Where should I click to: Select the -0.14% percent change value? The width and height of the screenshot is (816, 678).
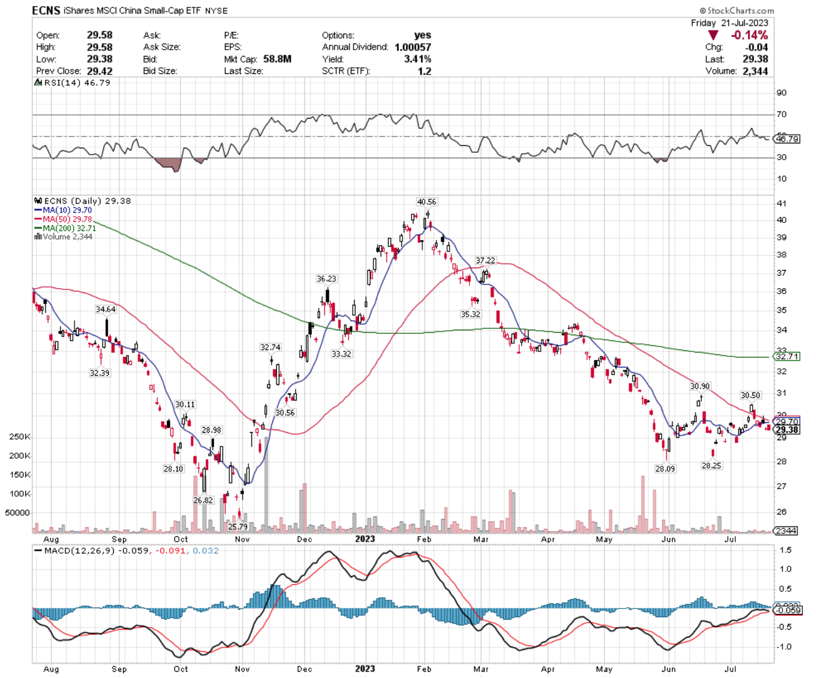[749, 35]
